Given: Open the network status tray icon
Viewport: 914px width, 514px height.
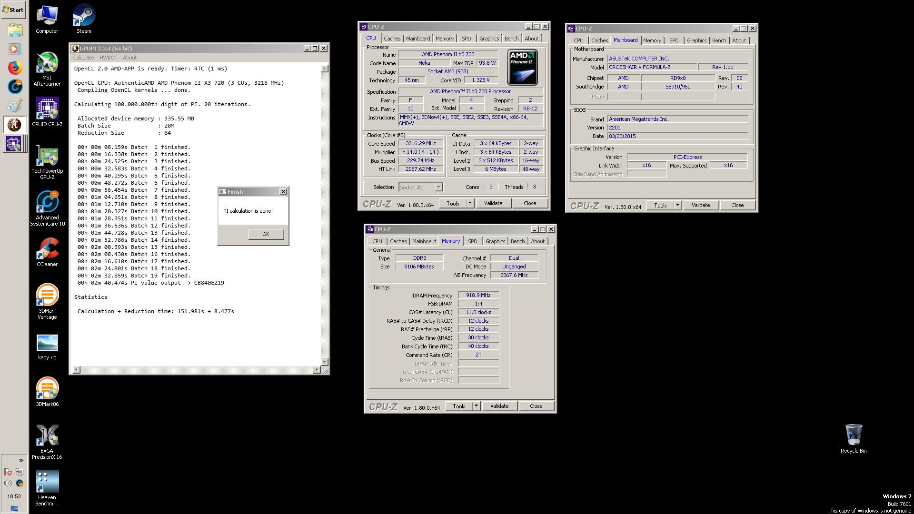Looking at the screenshot, I should pyautogui.click(x=20, y=472).
